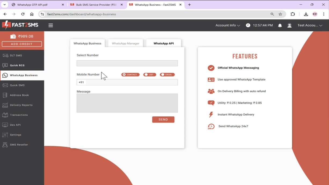Viewport: 329px width, 185px height.
Task: Open Delivery Reports from sidebar
Action: (21, 105)
